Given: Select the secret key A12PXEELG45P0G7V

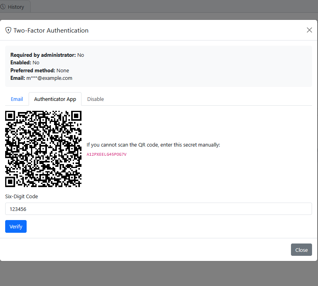Looking at the screenshot, I should point(107,154).
